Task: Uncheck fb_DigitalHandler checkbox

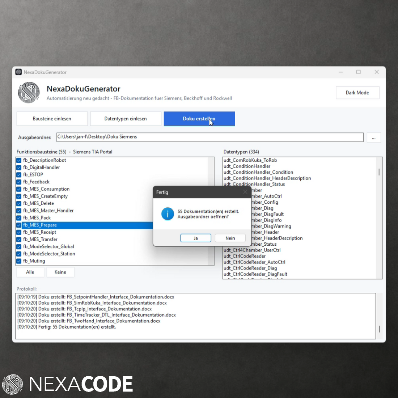Action: [19, 168]
